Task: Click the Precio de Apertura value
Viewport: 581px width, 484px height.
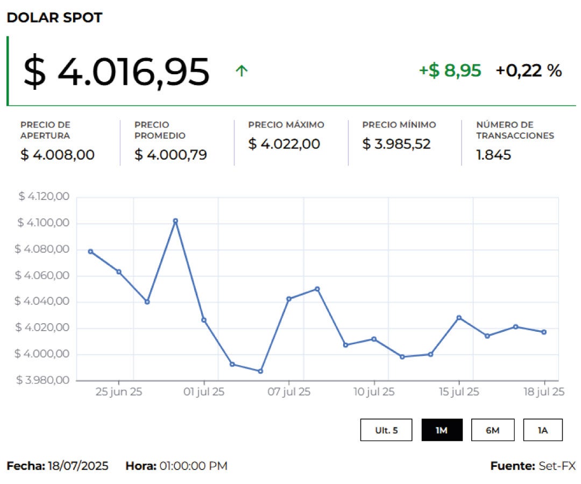Action: [x=58, y=155]
